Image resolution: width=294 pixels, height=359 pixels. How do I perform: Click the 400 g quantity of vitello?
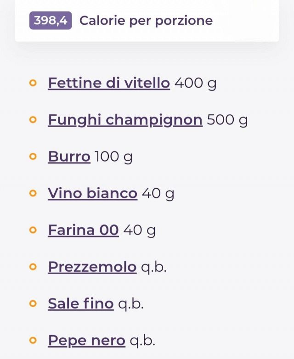pyautogui.click(x=196, y=84)
